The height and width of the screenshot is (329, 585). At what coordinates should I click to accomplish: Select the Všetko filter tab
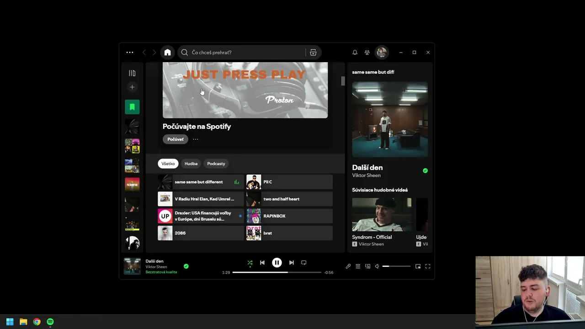coord(168,164)
